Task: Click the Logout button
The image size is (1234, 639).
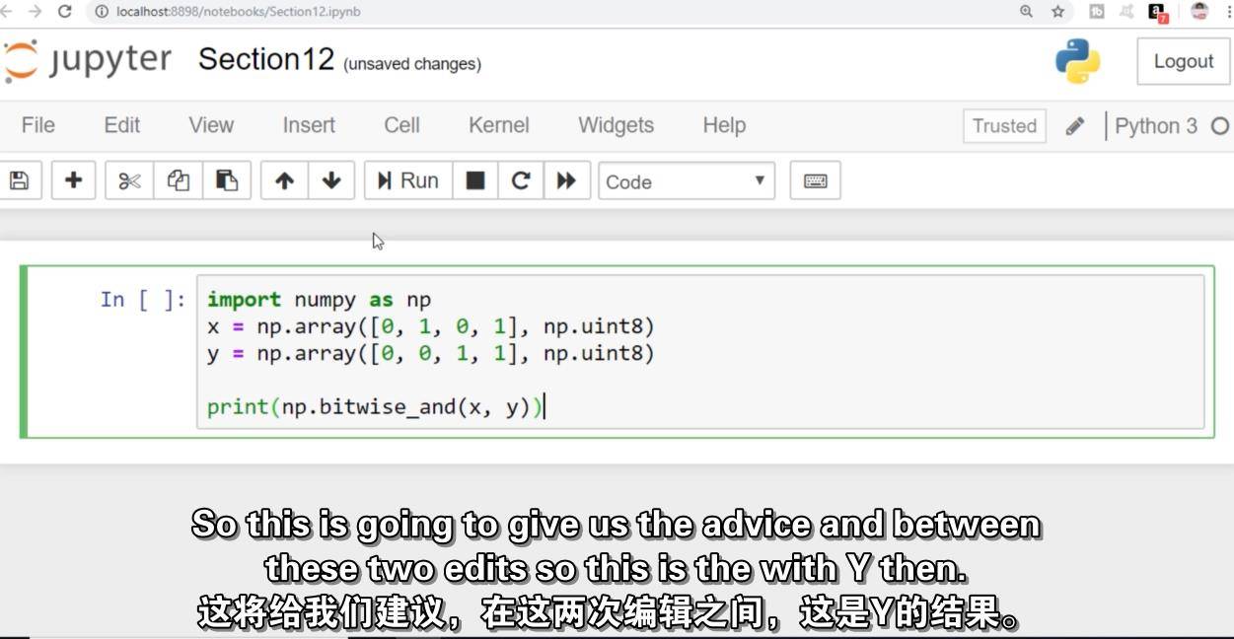Action: [x=1182, y=60]
